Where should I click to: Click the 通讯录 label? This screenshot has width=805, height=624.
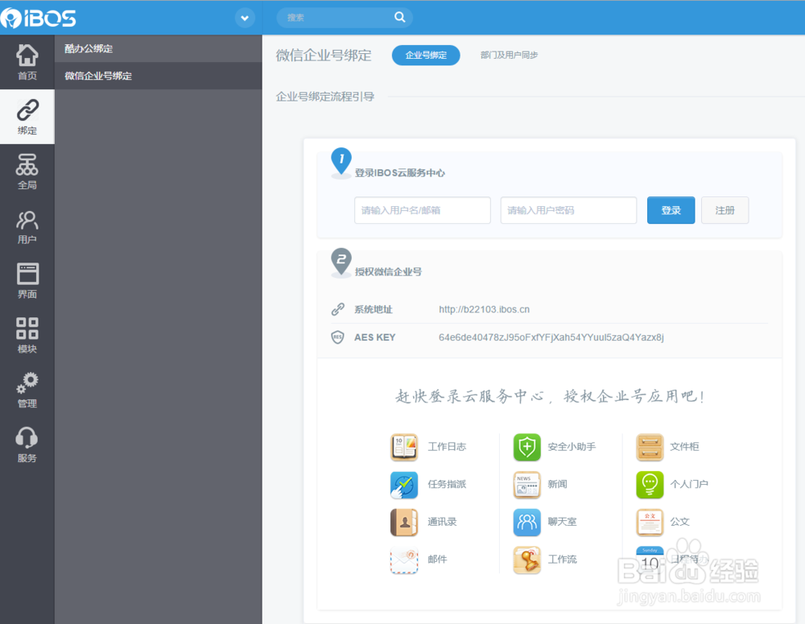click(x=441, y=522)
